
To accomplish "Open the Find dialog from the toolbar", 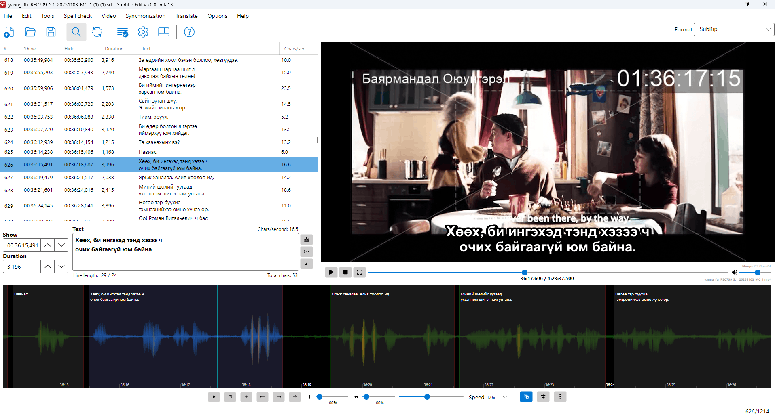I will click(76, 32).
